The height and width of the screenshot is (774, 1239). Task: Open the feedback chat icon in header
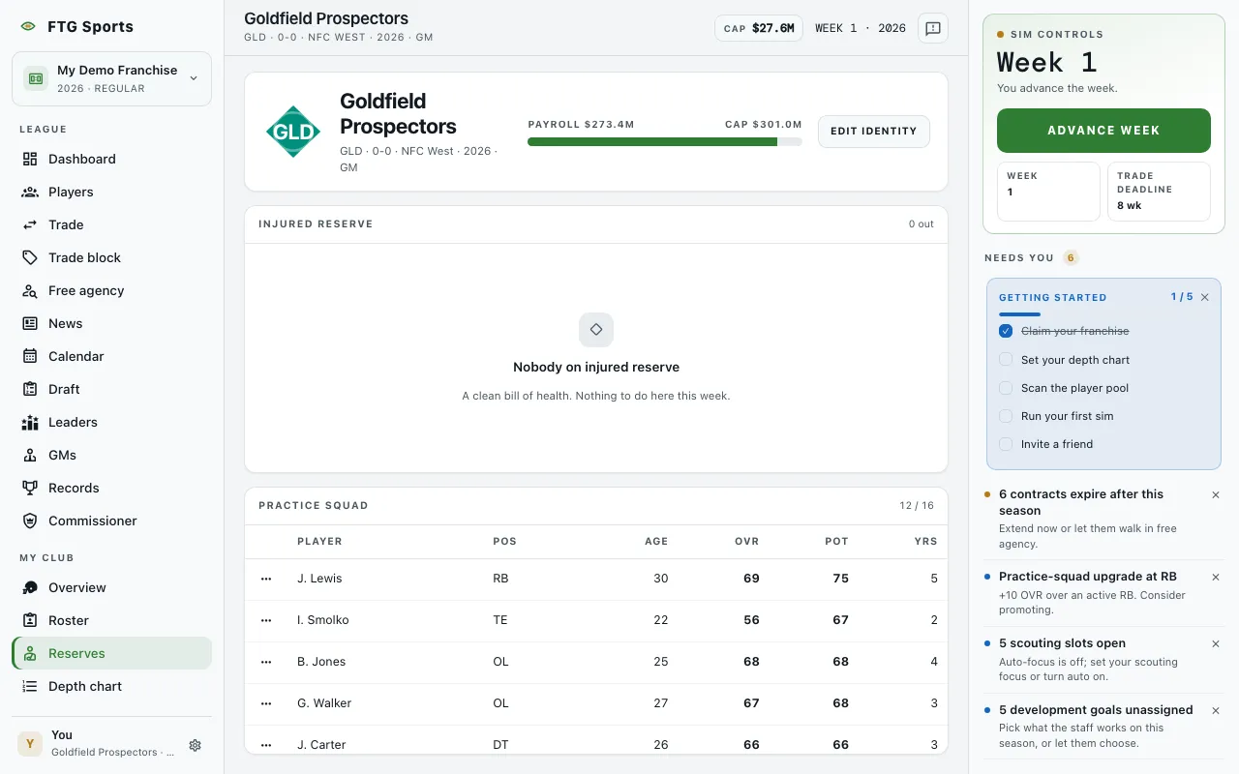coord(933,28)
